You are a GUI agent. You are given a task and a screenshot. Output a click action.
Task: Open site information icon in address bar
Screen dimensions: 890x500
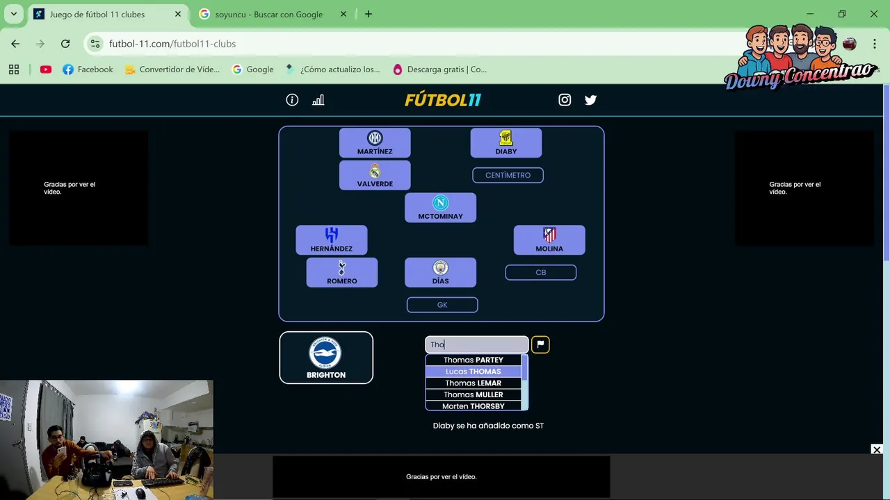pyautogui.click(x=95, y=44)
